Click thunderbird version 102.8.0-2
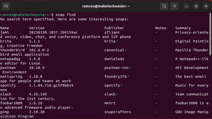 (39, 50)
